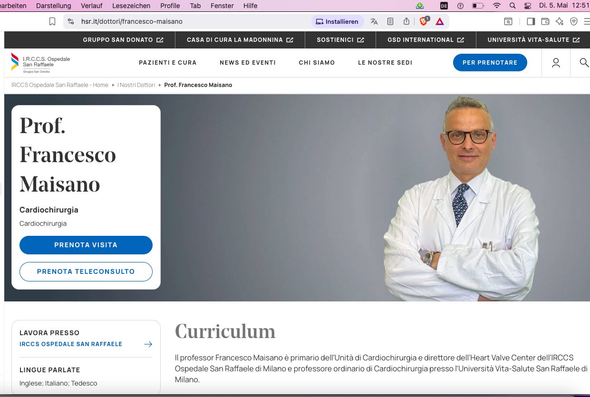Open IRCCS Ospedale San Raffaele workplace link
Screen dimensions: 590x397
point(71,344)
